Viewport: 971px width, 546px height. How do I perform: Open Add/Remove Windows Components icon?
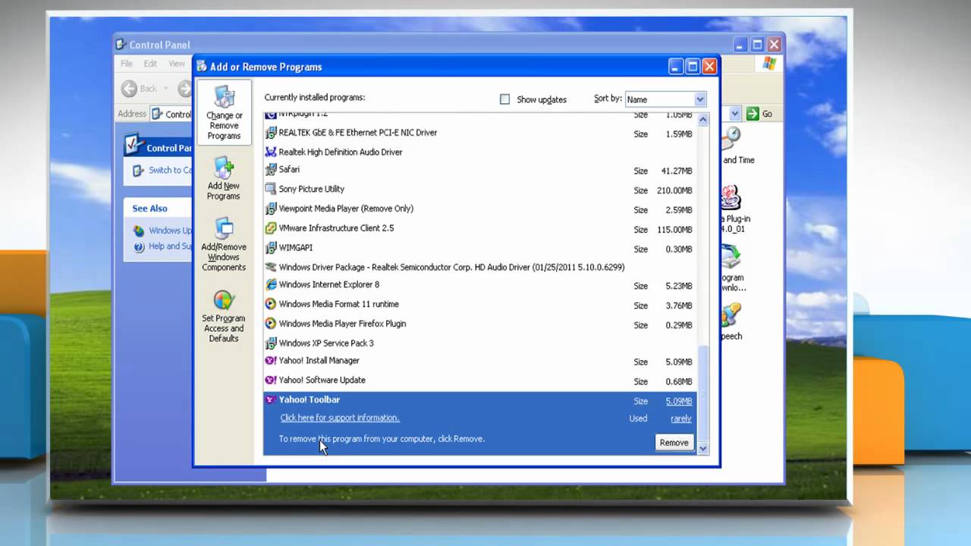point(224,244)
